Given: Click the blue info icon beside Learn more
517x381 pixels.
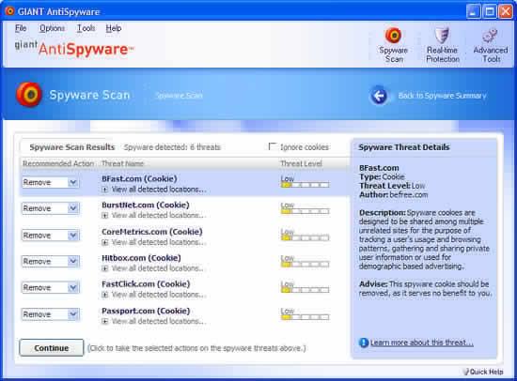Looking at the screenshot, I should click(x=364, y=343).
